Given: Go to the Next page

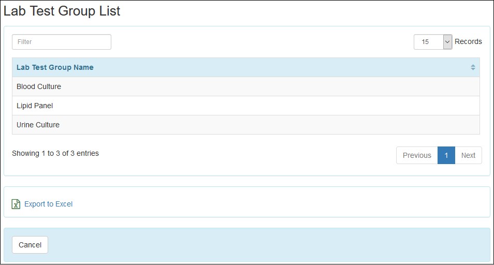Looking at the screenshot, I should coord(468,155).
